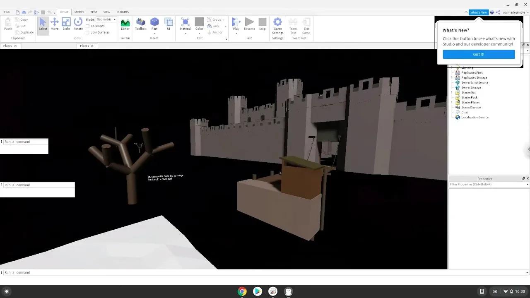Expand ReplicatedStorage in the Explorer

click(x=452, y=77)
